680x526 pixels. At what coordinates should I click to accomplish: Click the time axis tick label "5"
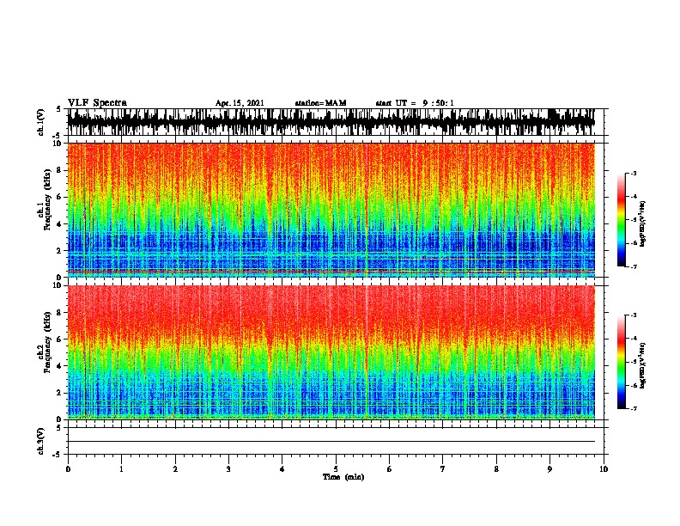(336, 469)
